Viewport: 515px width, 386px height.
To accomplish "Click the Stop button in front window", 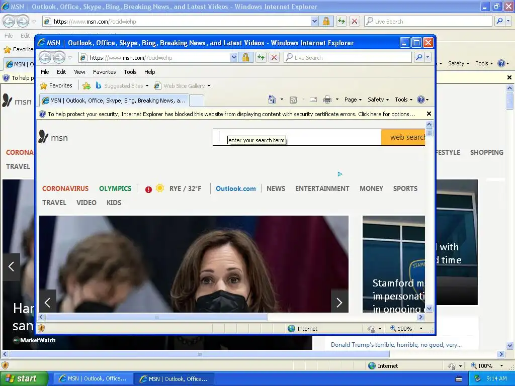I will click(x=274, y=57).
